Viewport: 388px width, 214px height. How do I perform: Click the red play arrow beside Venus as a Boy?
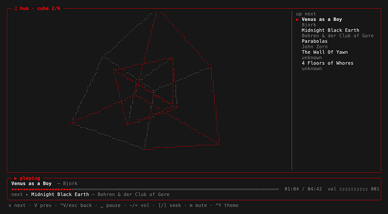pyautogui.click(x=297, y=19)
